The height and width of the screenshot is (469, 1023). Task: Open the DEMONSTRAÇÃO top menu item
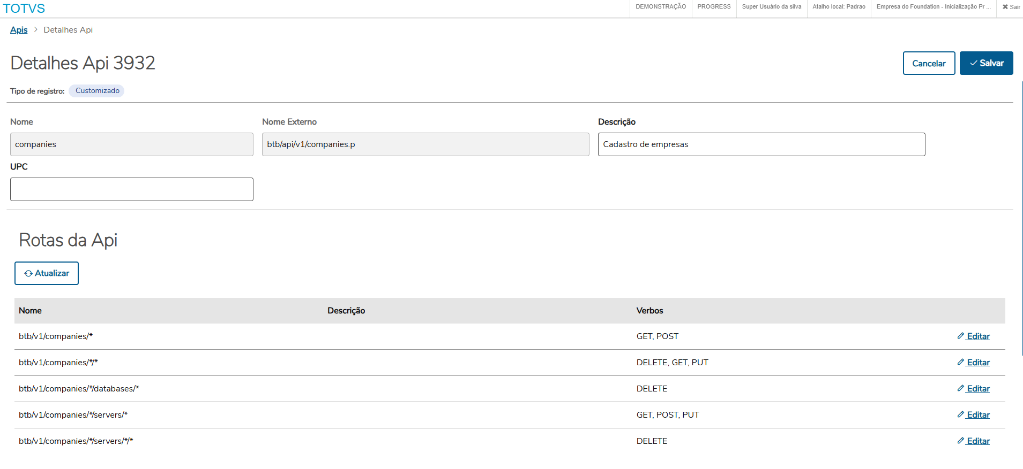tap(660, 7)
